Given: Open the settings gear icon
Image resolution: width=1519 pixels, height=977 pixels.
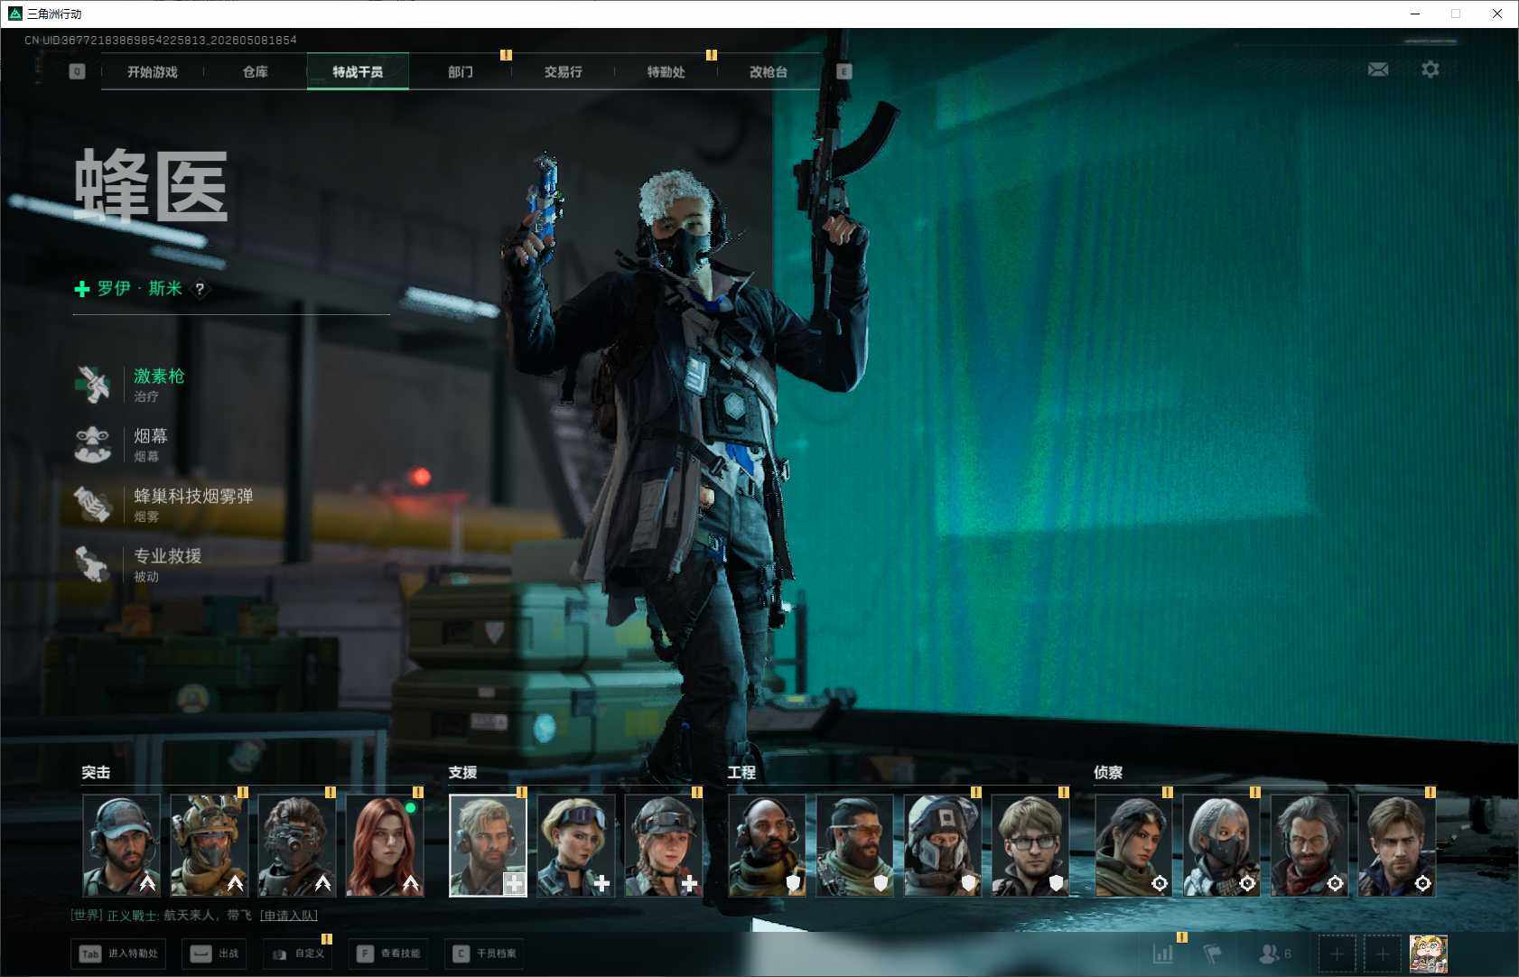Looking at the screenshot, I should 1430,70.
